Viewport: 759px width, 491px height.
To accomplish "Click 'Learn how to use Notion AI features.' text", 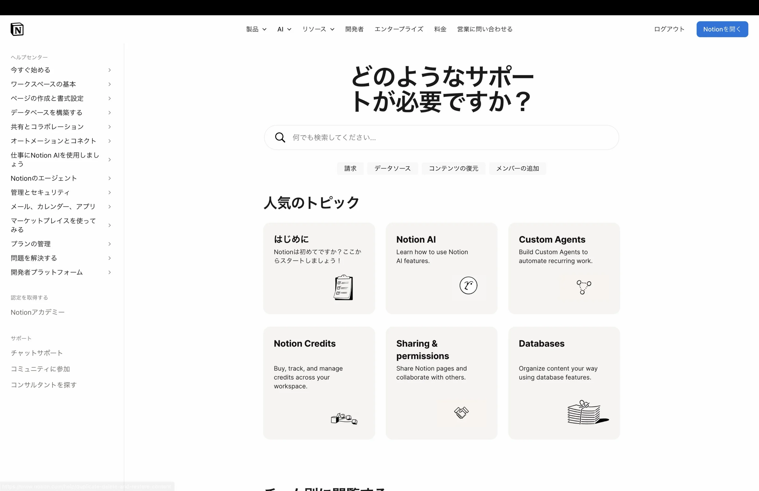I will pyautogui.click(x=432, y=256).
